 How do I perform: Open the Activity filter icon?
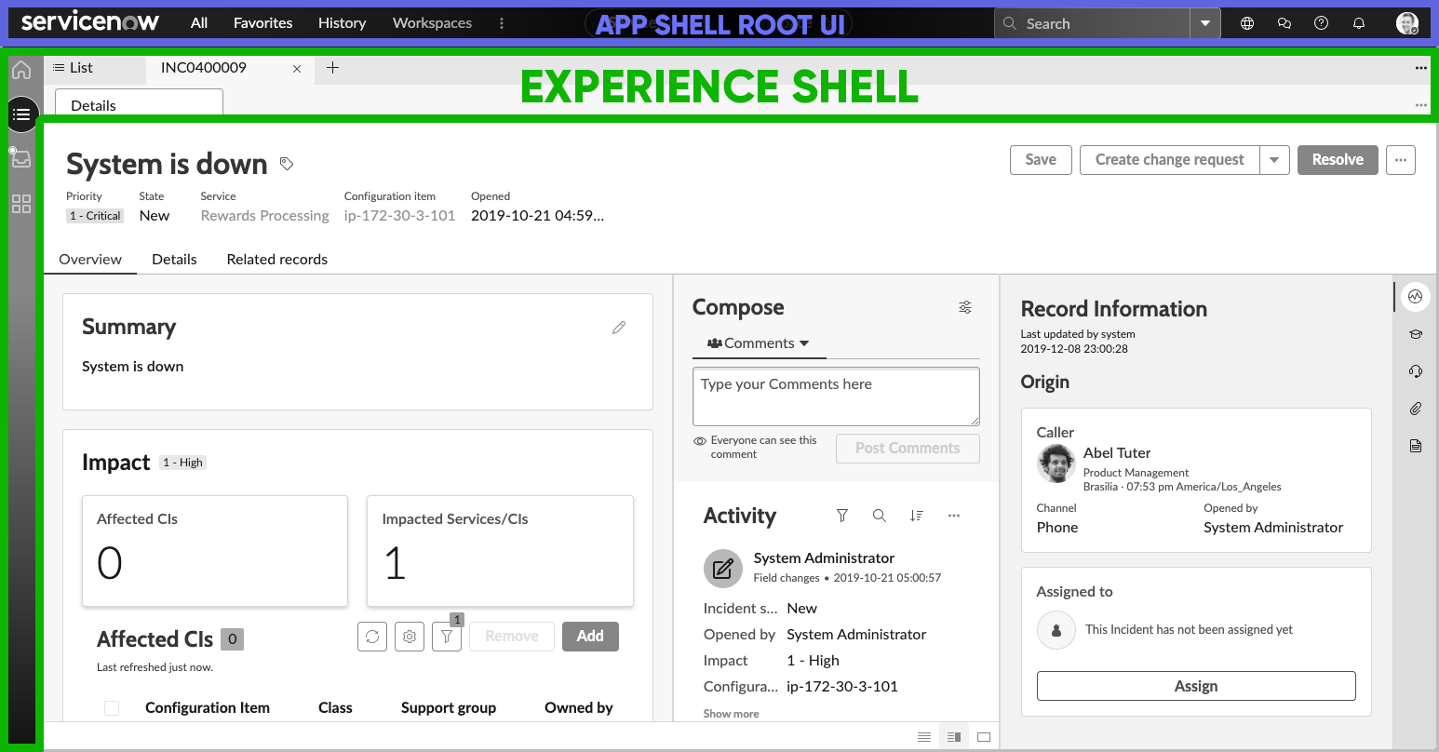[841, 515]
